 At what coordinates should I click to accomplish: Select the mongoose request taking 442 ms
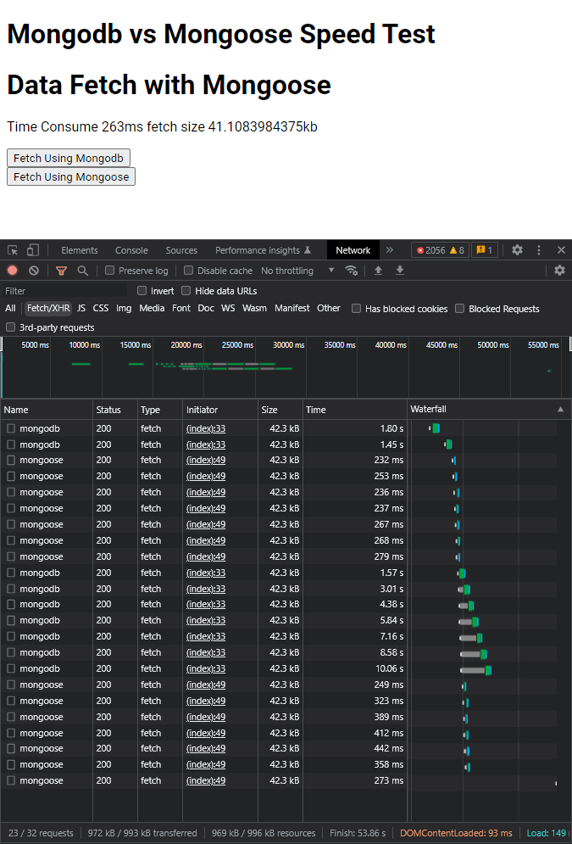(42, 748)
